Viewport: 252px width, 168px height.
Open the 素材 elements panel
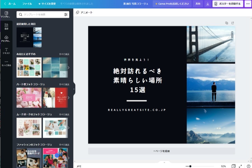click(6, 27)
